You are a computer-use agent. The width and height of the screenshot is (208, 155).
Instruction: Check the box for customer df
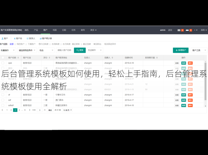[x=3, y=95]
